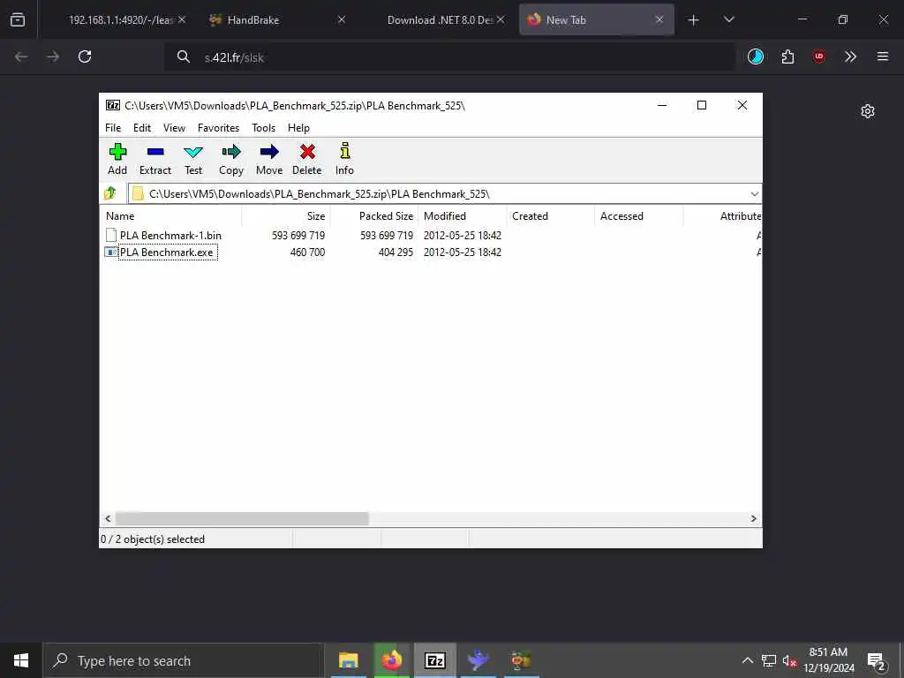Screen dimensions: 904x678
Task: Click the uBlock Origin icon
Action: click(x=818, y=56)
